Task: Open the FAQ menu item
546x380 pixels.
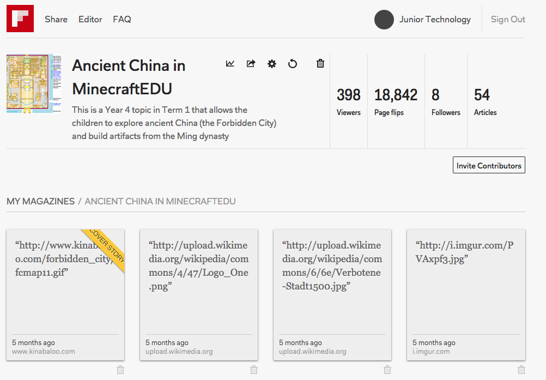Action: 122,20
